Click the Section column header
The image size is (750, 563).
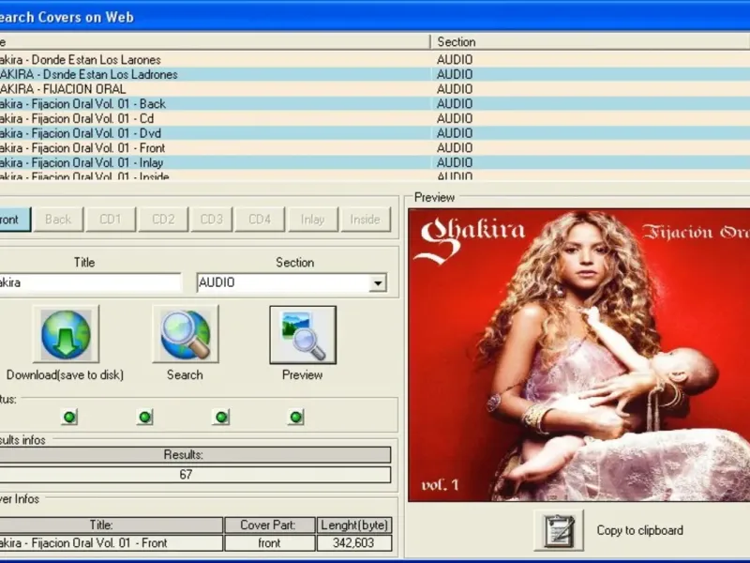[590, 42]
